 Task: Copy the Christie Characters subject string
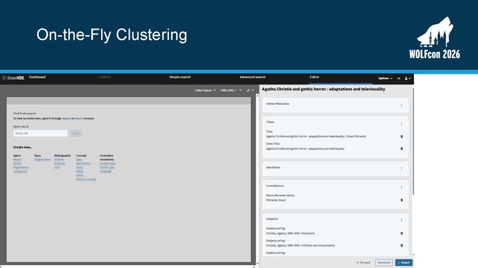click(402, 233)
